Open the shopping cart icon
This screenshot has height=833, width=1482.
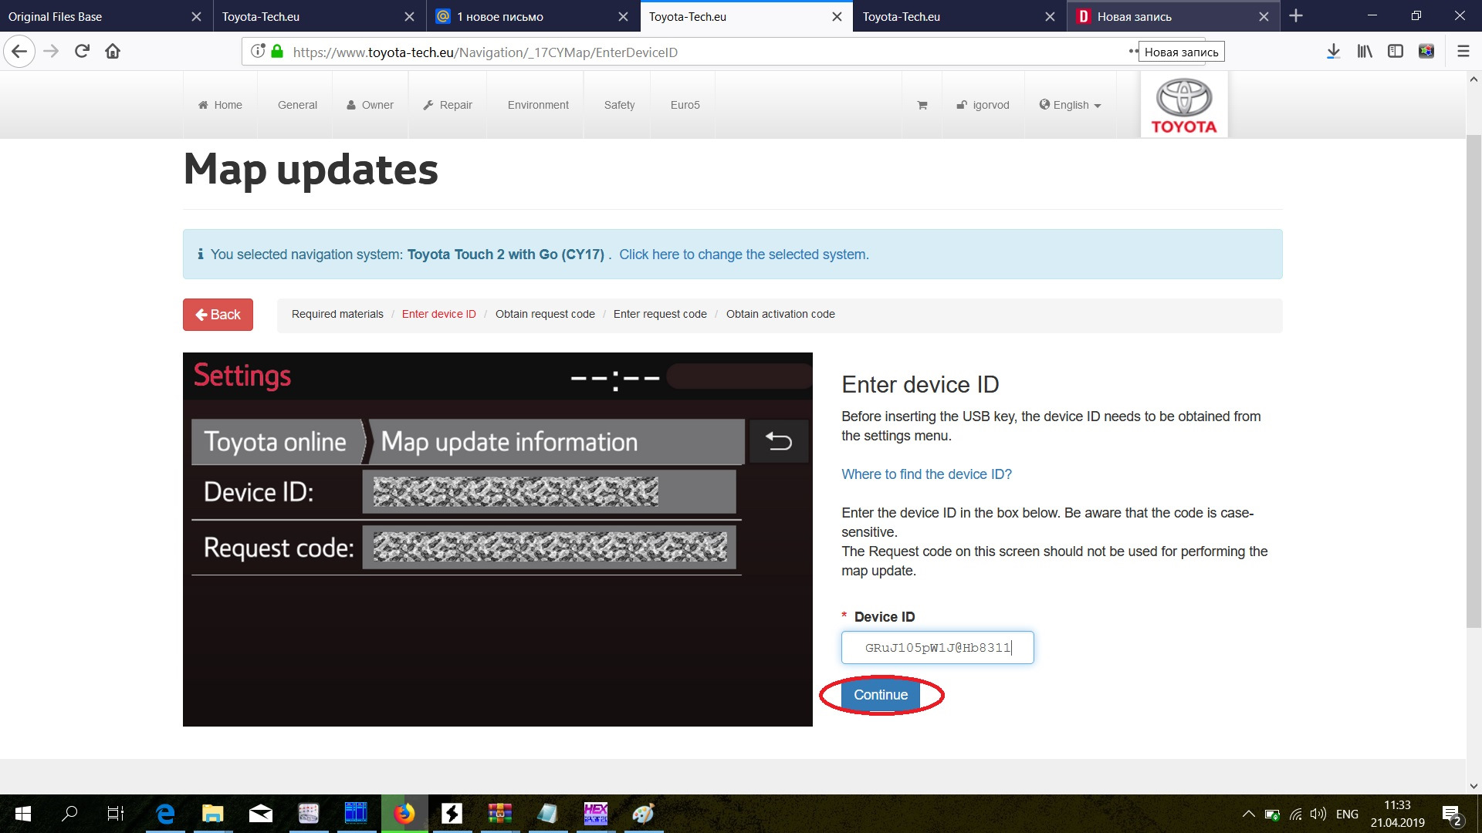pyautogui.click(x=922, y=105)
